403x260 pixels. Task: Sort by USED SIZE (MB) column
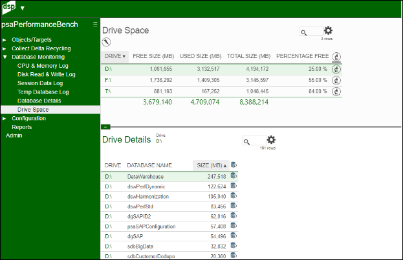pos(201,56)
